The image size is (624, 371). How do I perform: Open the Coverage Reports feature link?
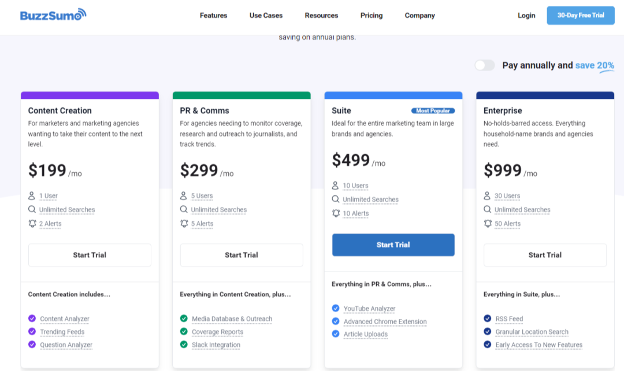pos(217,332)
